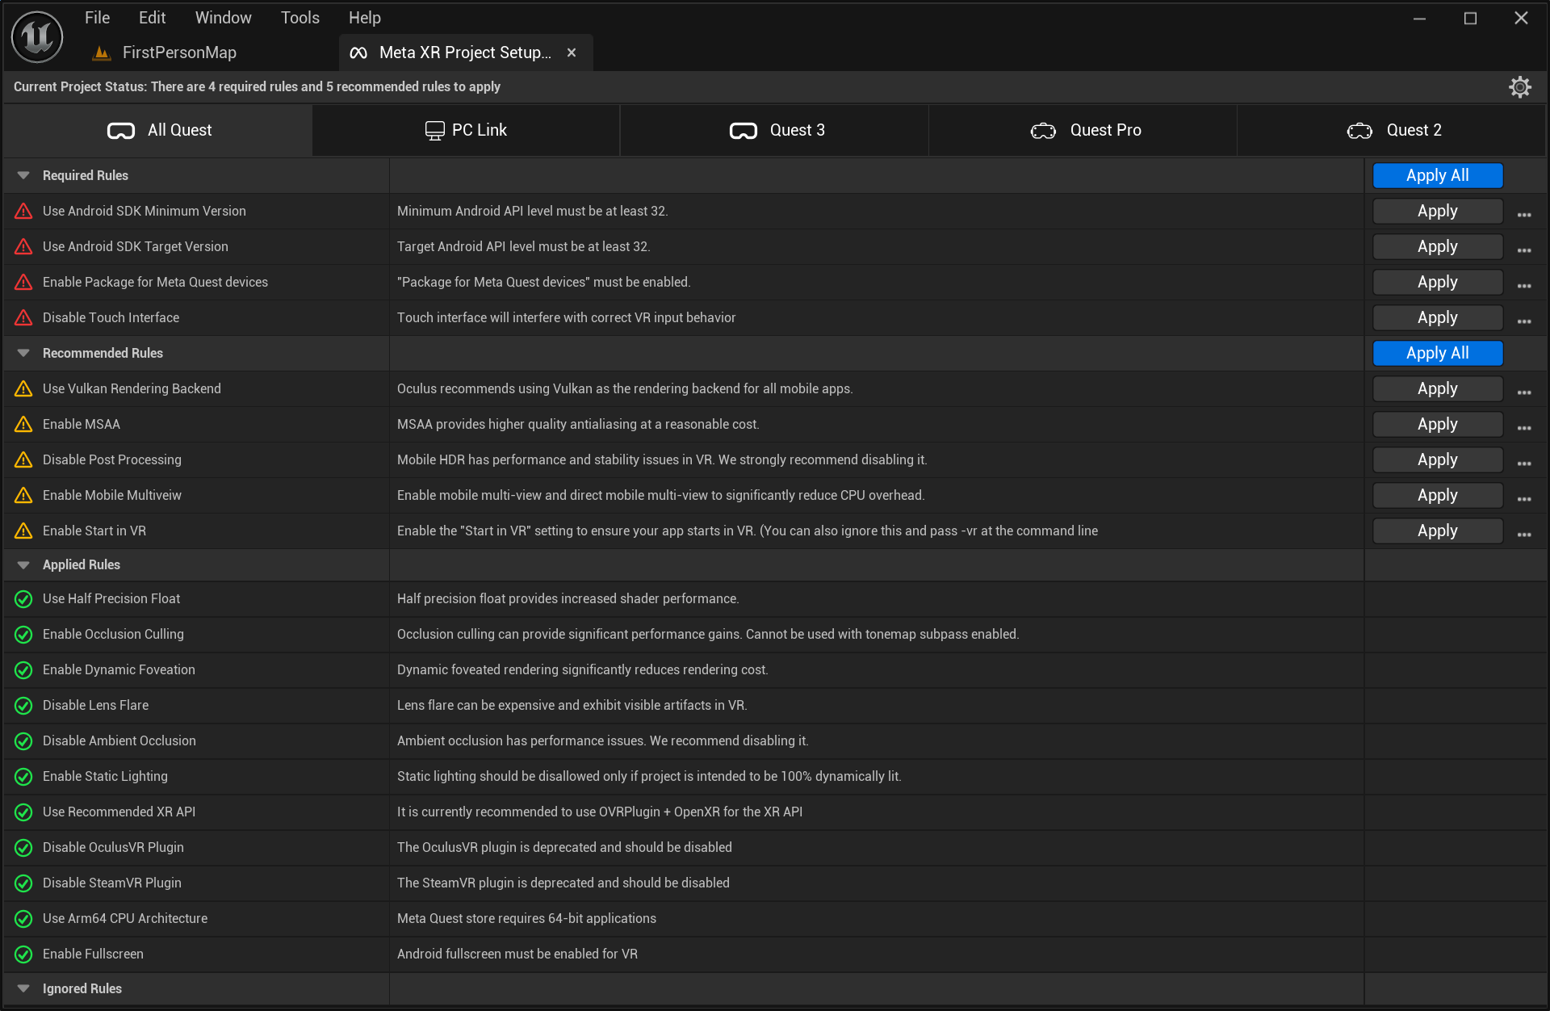Open the settings gear on the status bar

(1521, 86)
